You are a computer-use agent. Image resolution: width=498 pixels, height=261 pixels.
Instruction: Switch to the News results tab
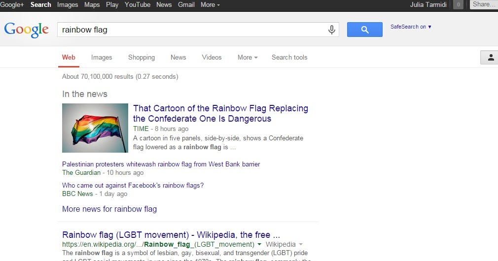click(x=178, y=58)
